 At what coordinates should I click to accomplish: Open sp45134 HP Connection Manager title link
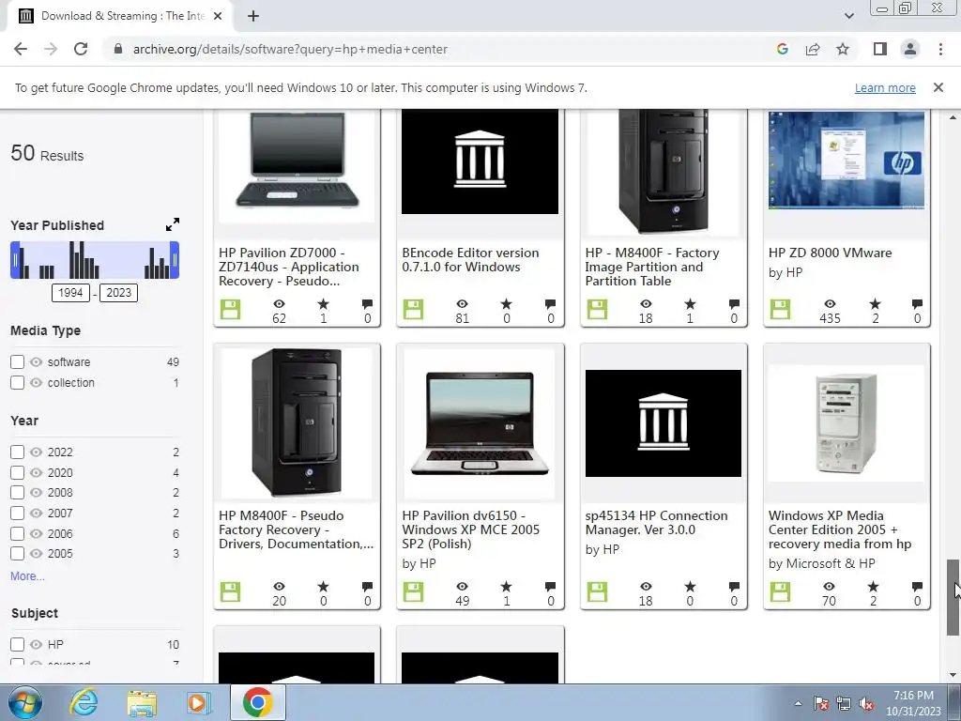pyautogui.click(x=656, y=522)
